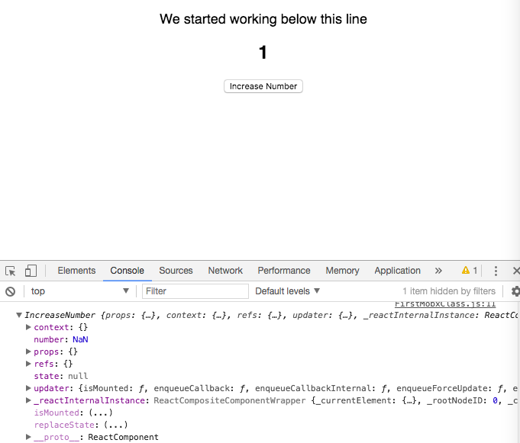Focus the console Filter input
520x443 pixels.
click(x=195, y=291)
